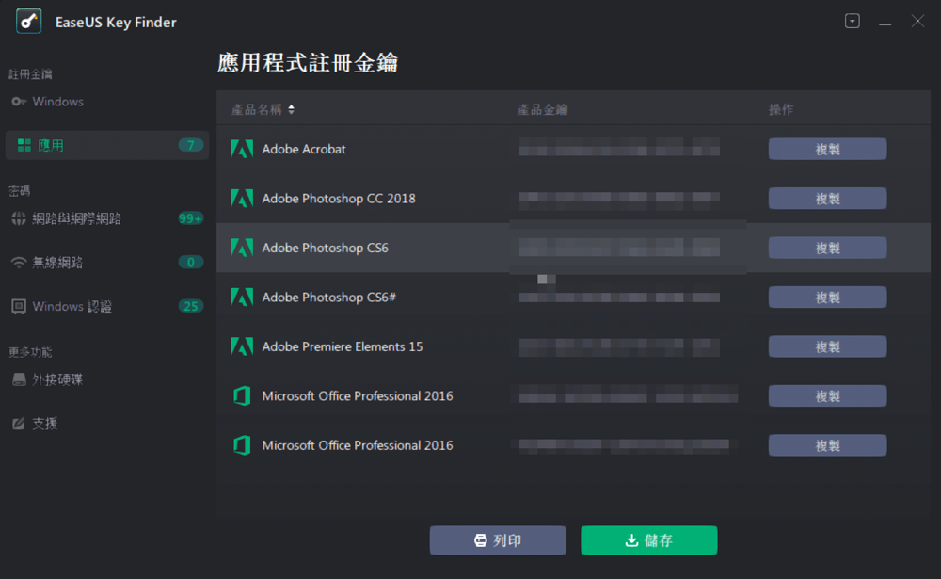Image resolution: width=941 pixels, height=579 pixels.
Task: Click the green grid icon beside 應用
Action: click(24, 145)
